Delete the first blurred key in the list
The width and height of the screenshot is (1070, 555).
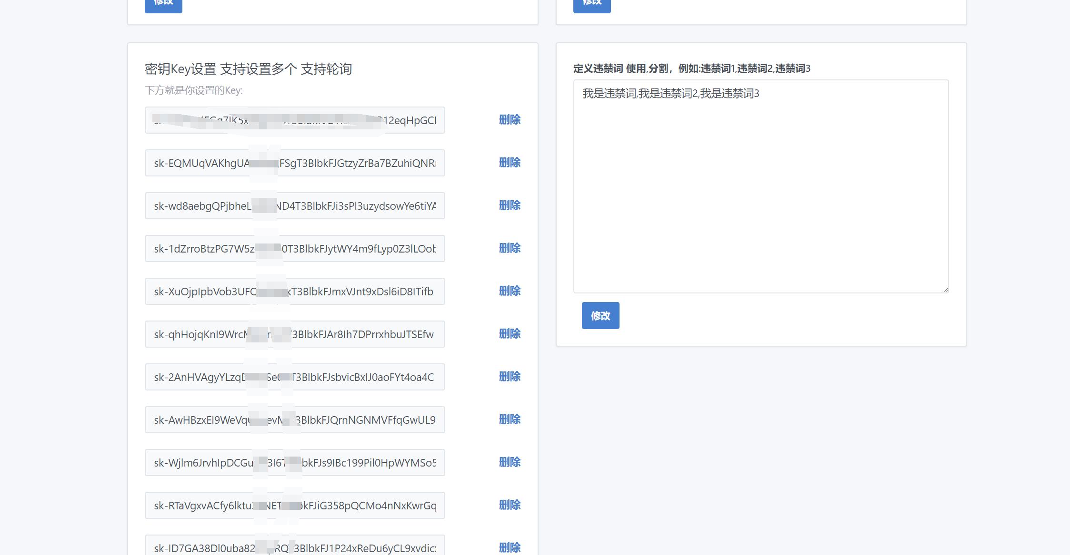coord(510,120)
